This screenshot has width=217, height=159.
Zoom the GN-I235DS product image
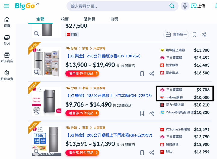point(36,112)
